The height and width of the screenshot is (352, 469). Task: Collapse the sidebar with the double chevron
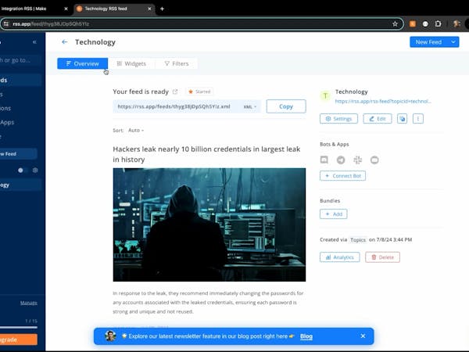point(34,42)
